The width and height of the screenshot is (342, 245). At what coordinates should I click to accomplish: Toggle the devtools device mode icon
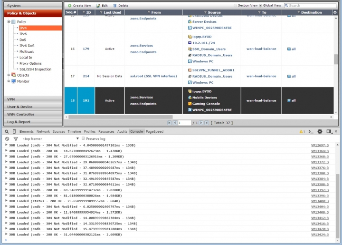14,131
